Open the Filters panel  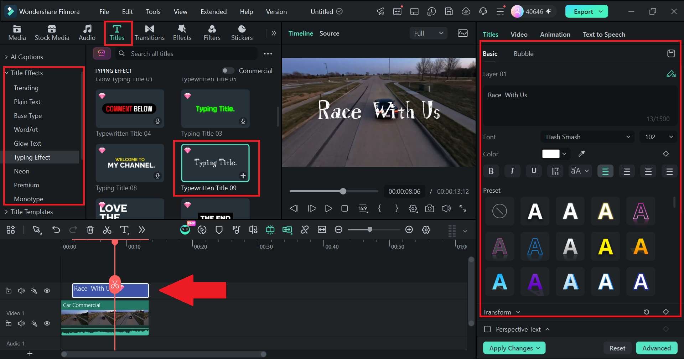click(212, 33)
